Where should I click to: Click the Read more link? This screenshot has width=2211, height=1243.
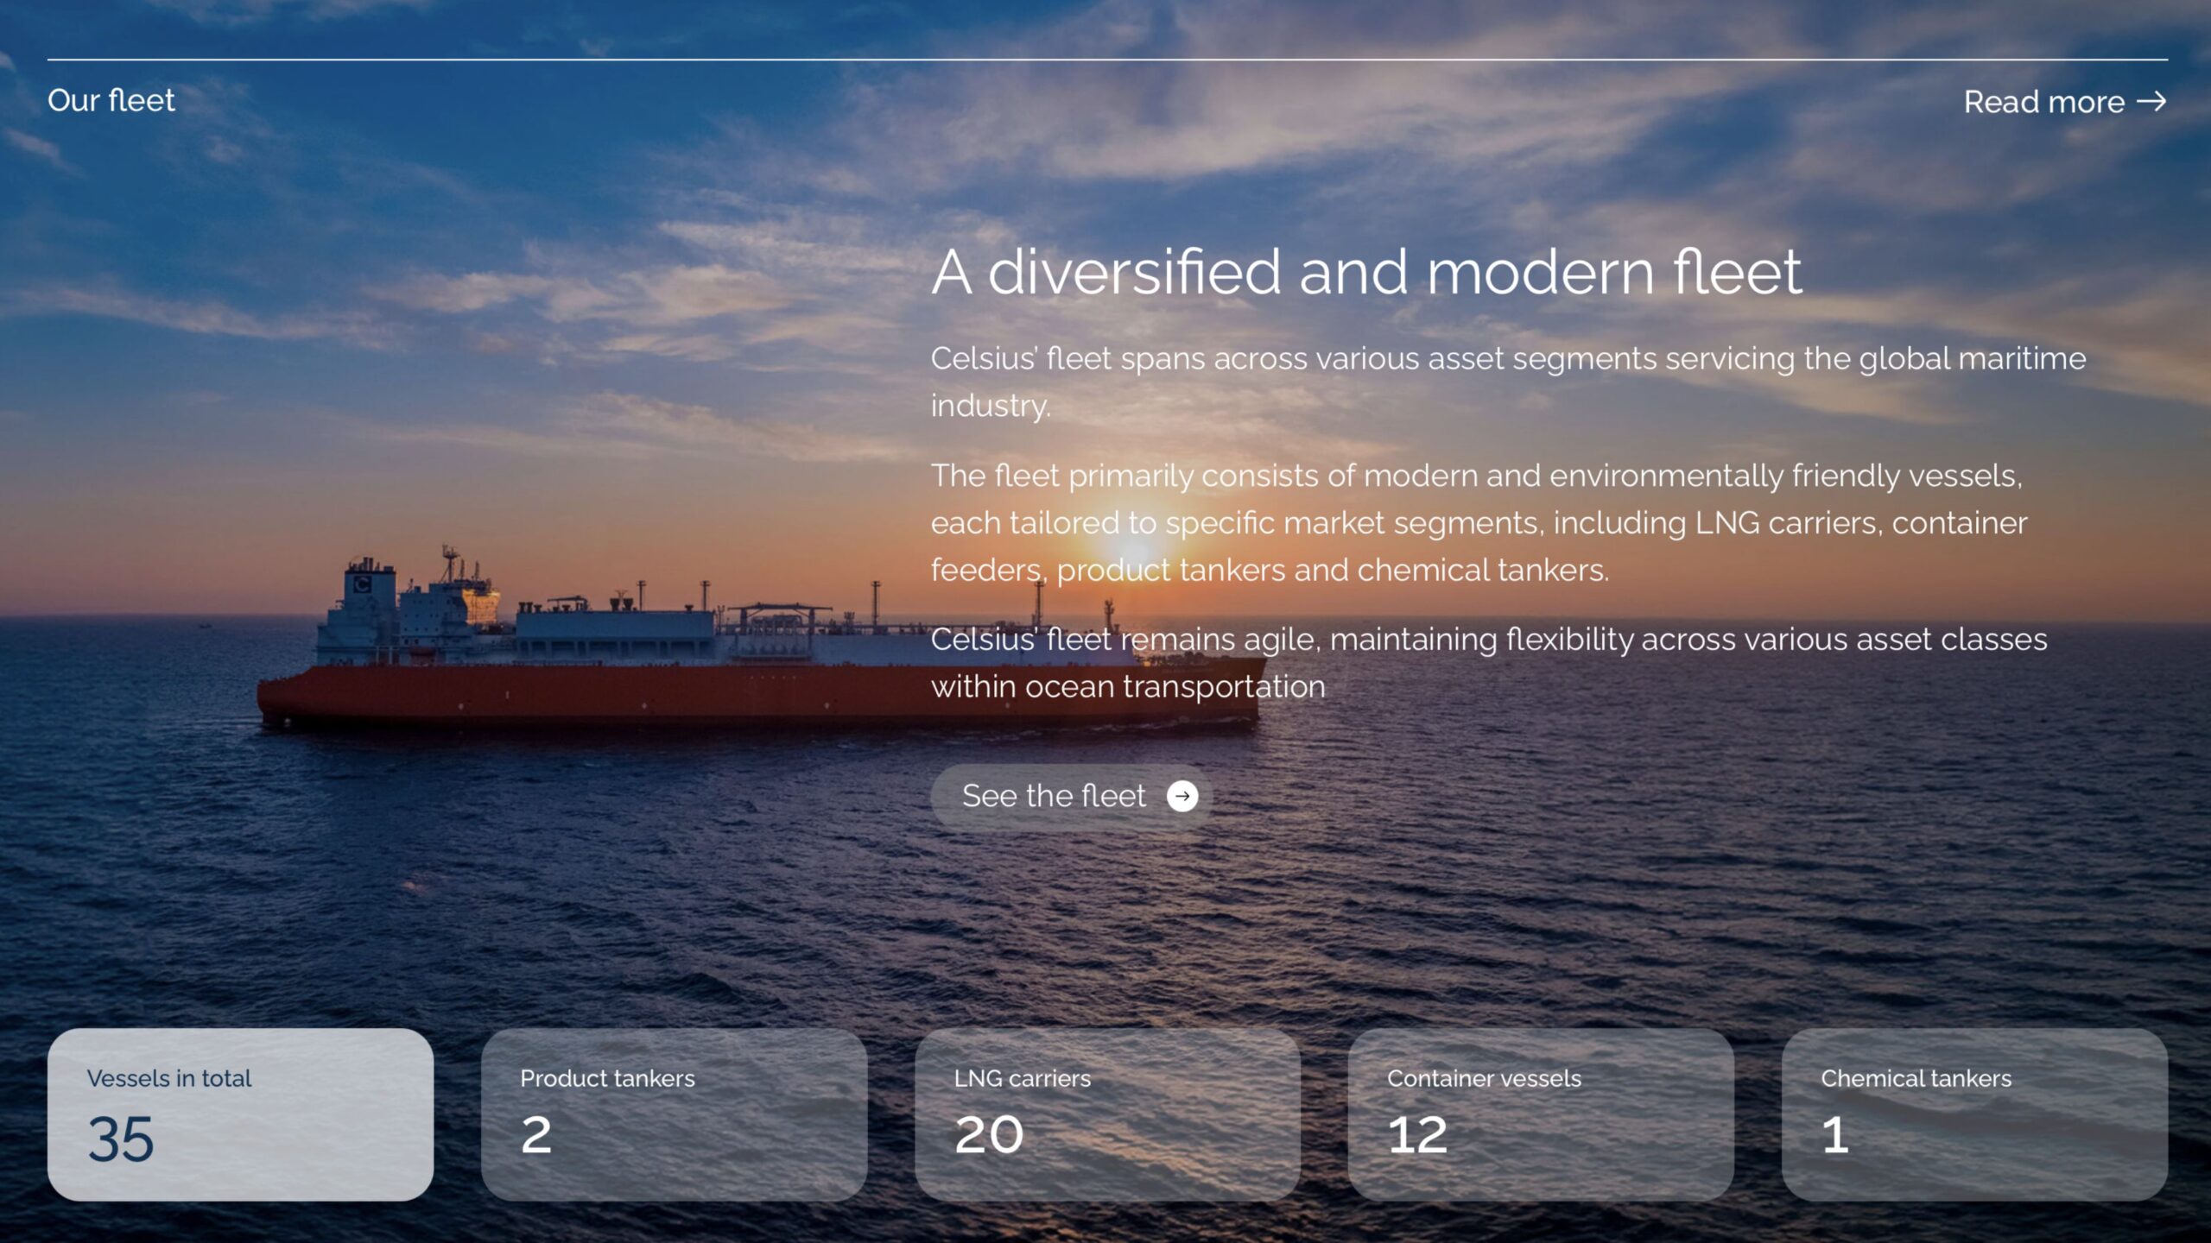click(2065, 102)
